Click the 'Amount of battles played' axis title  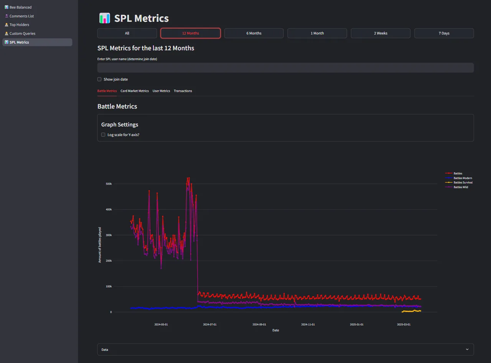coord(100,245)
